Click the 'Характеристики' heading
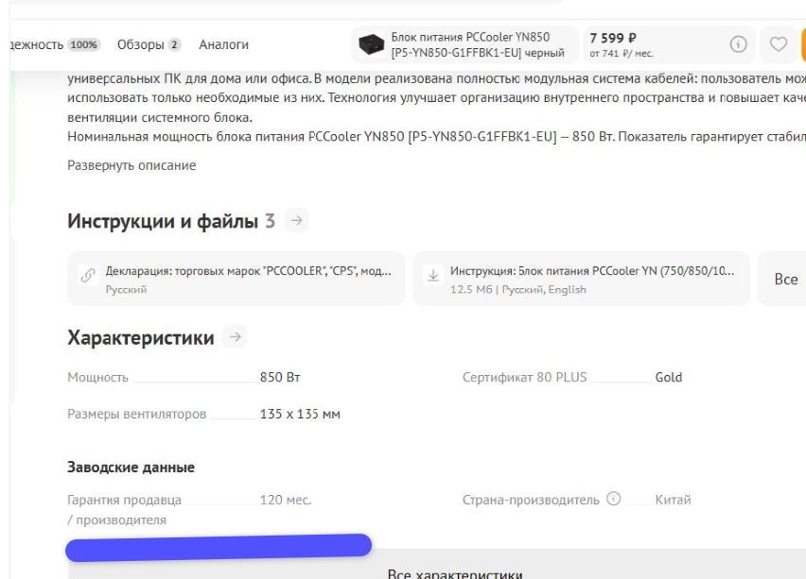 141,338
